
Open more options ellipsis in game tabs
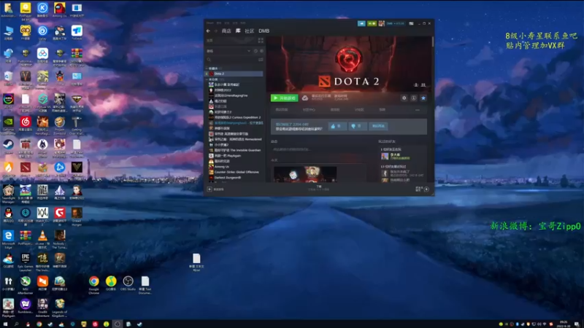(418, 110)
